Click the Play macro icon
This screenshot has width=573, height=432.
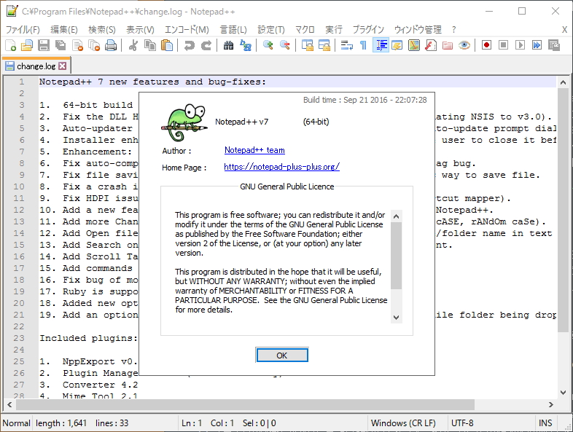[x=520, y=45]
